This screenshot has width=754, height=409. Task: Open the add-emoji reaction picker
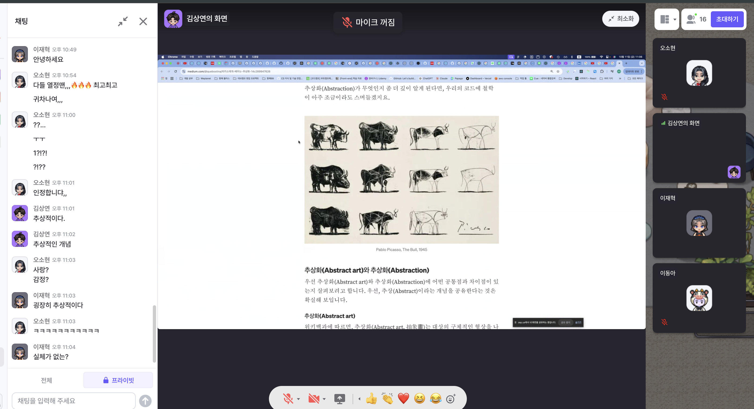451,399
